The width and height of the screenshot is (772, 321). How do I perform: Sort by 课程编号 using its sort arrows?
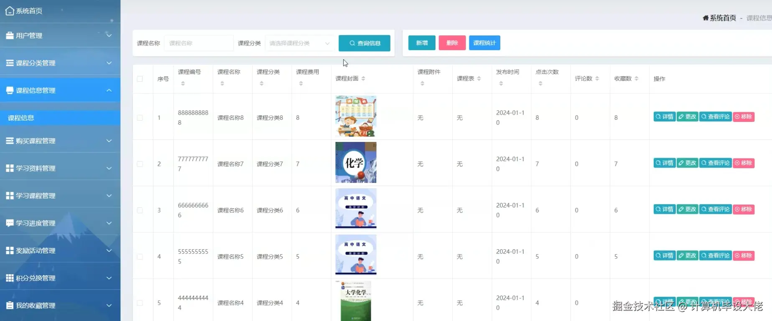(183, 83)
